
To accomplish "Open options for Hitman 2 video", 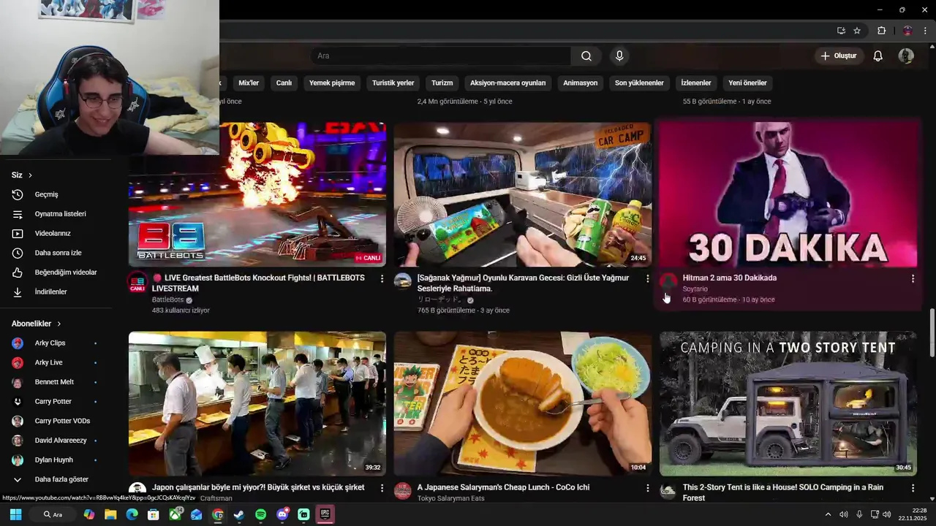I will tap(913, 278).
